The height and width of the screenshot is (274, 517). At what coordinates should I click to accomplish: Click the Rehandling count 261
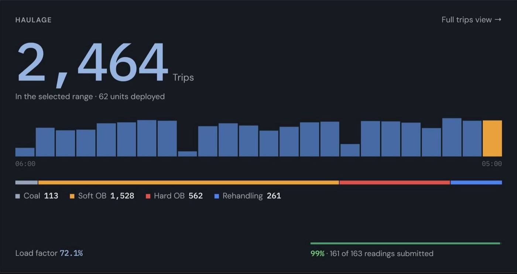coord(274,196)
